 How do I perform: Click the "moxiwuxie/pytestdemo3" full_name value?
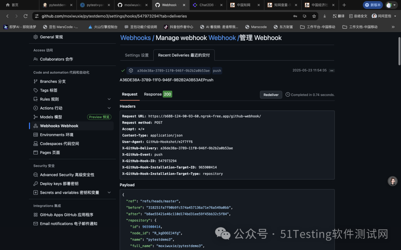pos(179,246)
